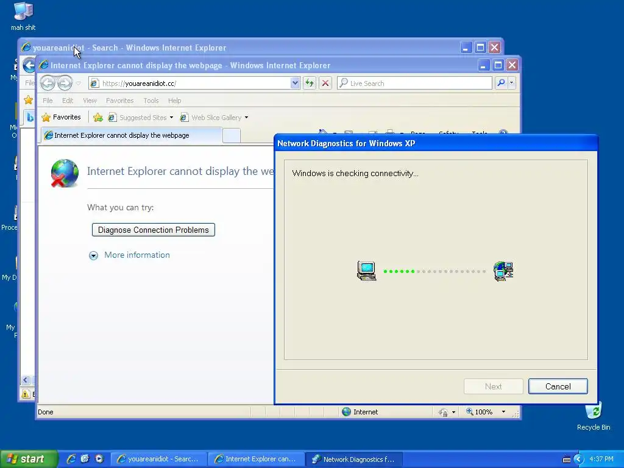The height and width of the screenshot is (468, 624).
Task: Open the View menu
Action: pyautogui.click(x=90, y=101)
